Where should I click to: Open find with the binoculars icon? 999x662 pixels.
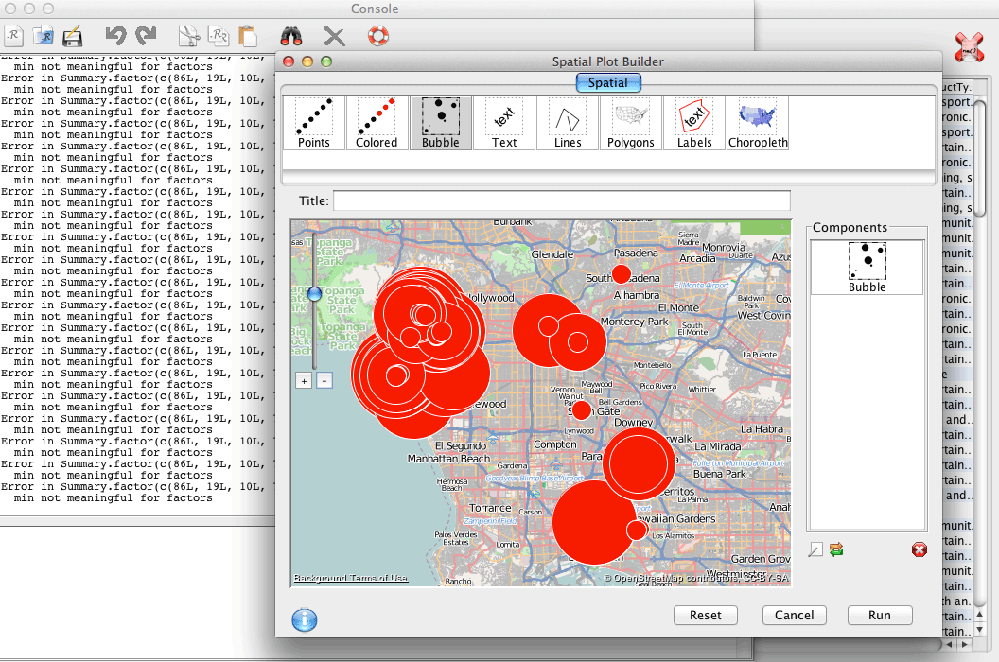click(291, 36)
